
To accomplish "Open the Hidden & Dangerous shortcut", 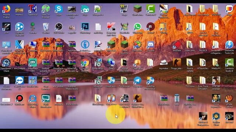I will (x=203, y=116).
